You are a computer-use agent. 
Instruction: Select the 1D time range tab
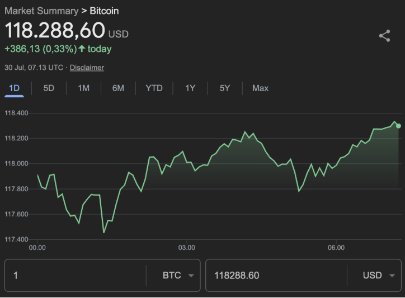(x=14, y=88)
